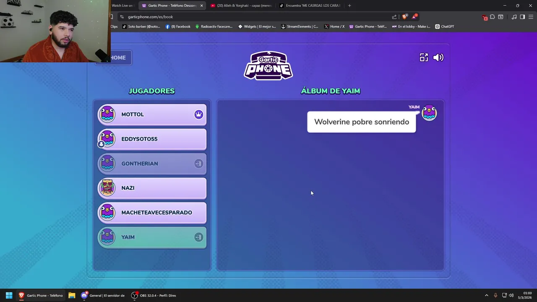Toggle fullscreen mode icon in Gartic Phone
Viewport: 537px width, 302px height.
coord(424,57)
